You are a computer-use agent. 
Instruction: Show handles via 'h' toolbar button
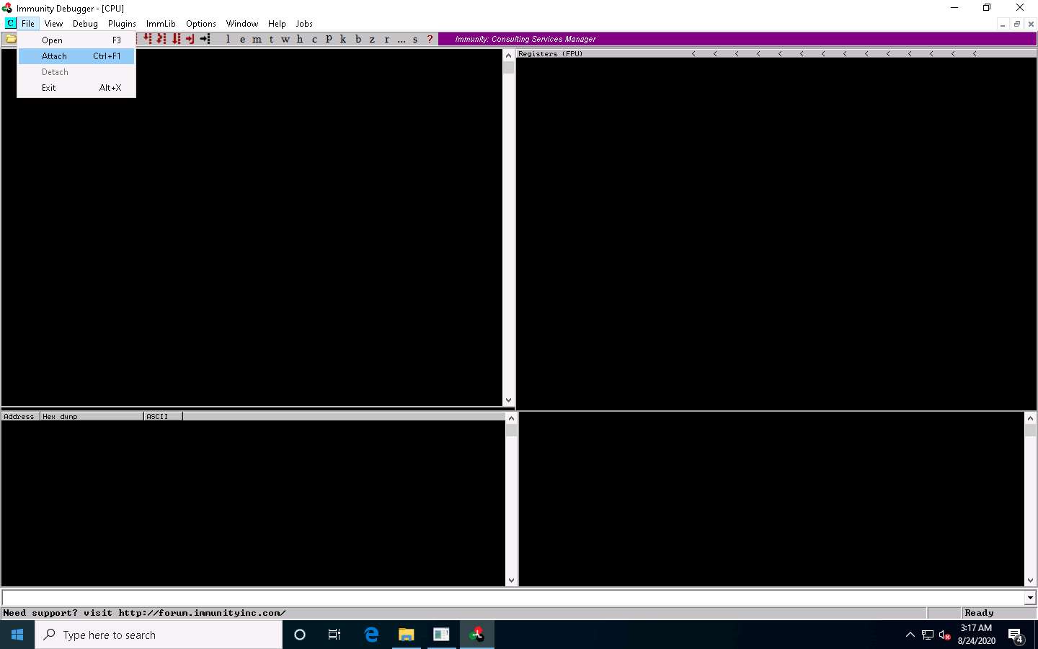(300, 39)
